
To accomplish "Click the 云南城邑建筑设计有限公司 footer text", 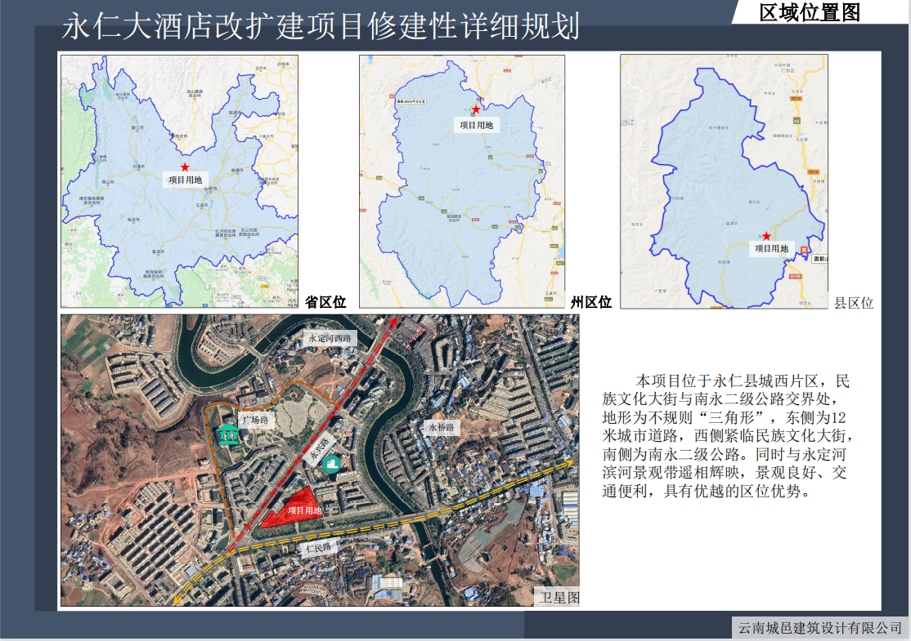I will (x=818, y=627).
